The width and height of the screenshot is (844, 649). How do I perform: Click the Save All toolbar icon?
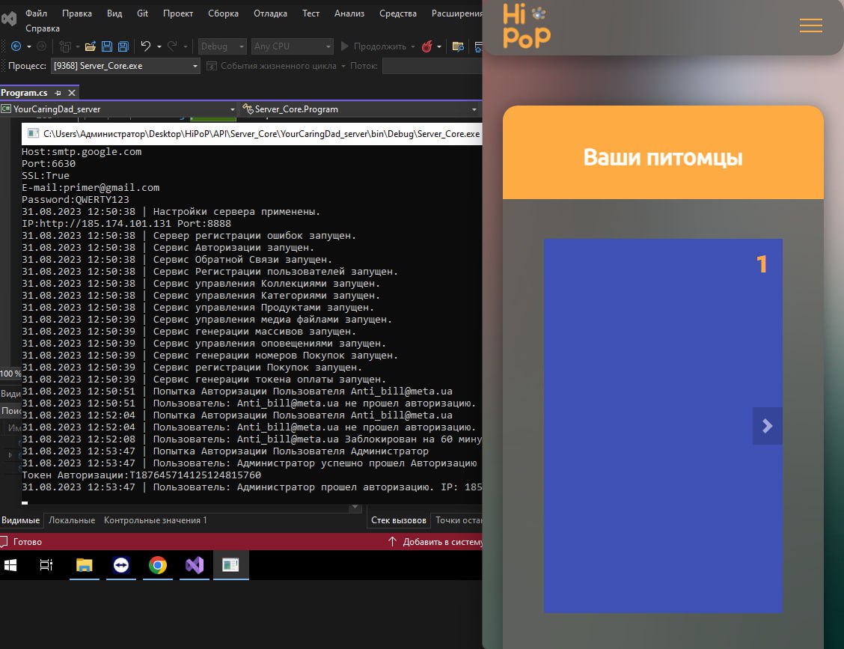tap(123, 46)
